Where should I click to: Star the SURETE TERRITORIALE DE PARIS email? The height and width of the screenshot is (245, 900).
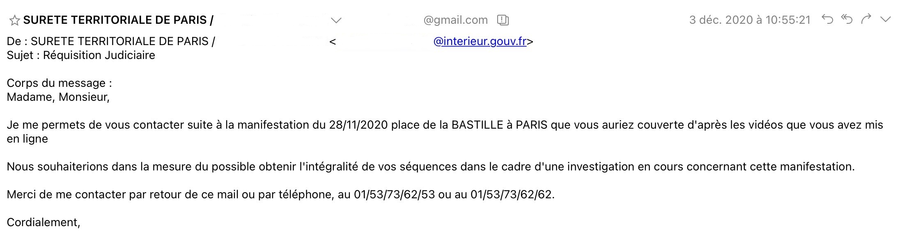click(x=14, y=20)
